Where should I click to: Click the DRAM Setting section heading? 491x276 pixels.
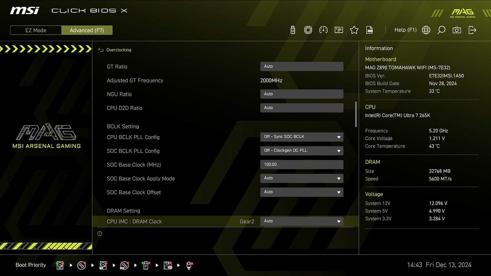click(123, 211)
